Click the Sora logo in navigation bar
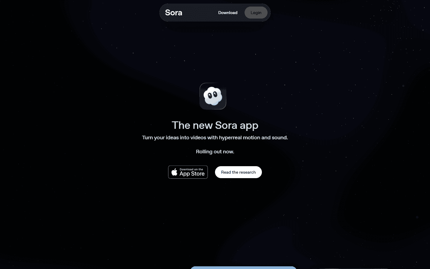 pyautogui.click(x=173, y=13)
